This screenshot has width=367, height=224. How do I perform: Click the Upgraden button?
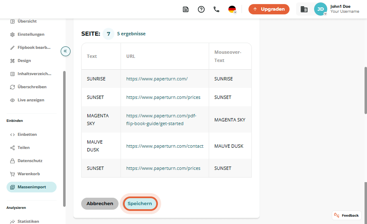(x=269, y=9)
